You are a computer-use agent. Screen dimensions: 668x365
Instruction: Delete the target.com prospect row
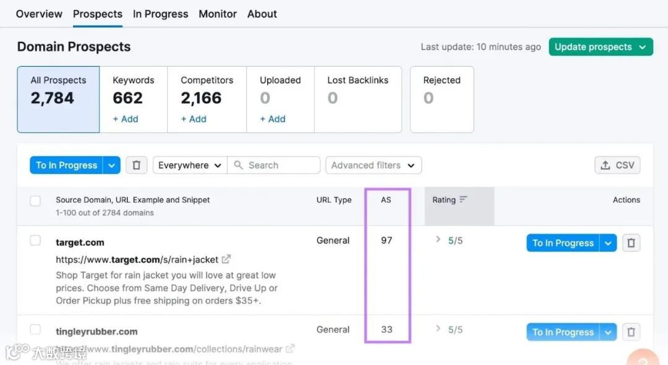pyautogui.click(x=631, y=243)
